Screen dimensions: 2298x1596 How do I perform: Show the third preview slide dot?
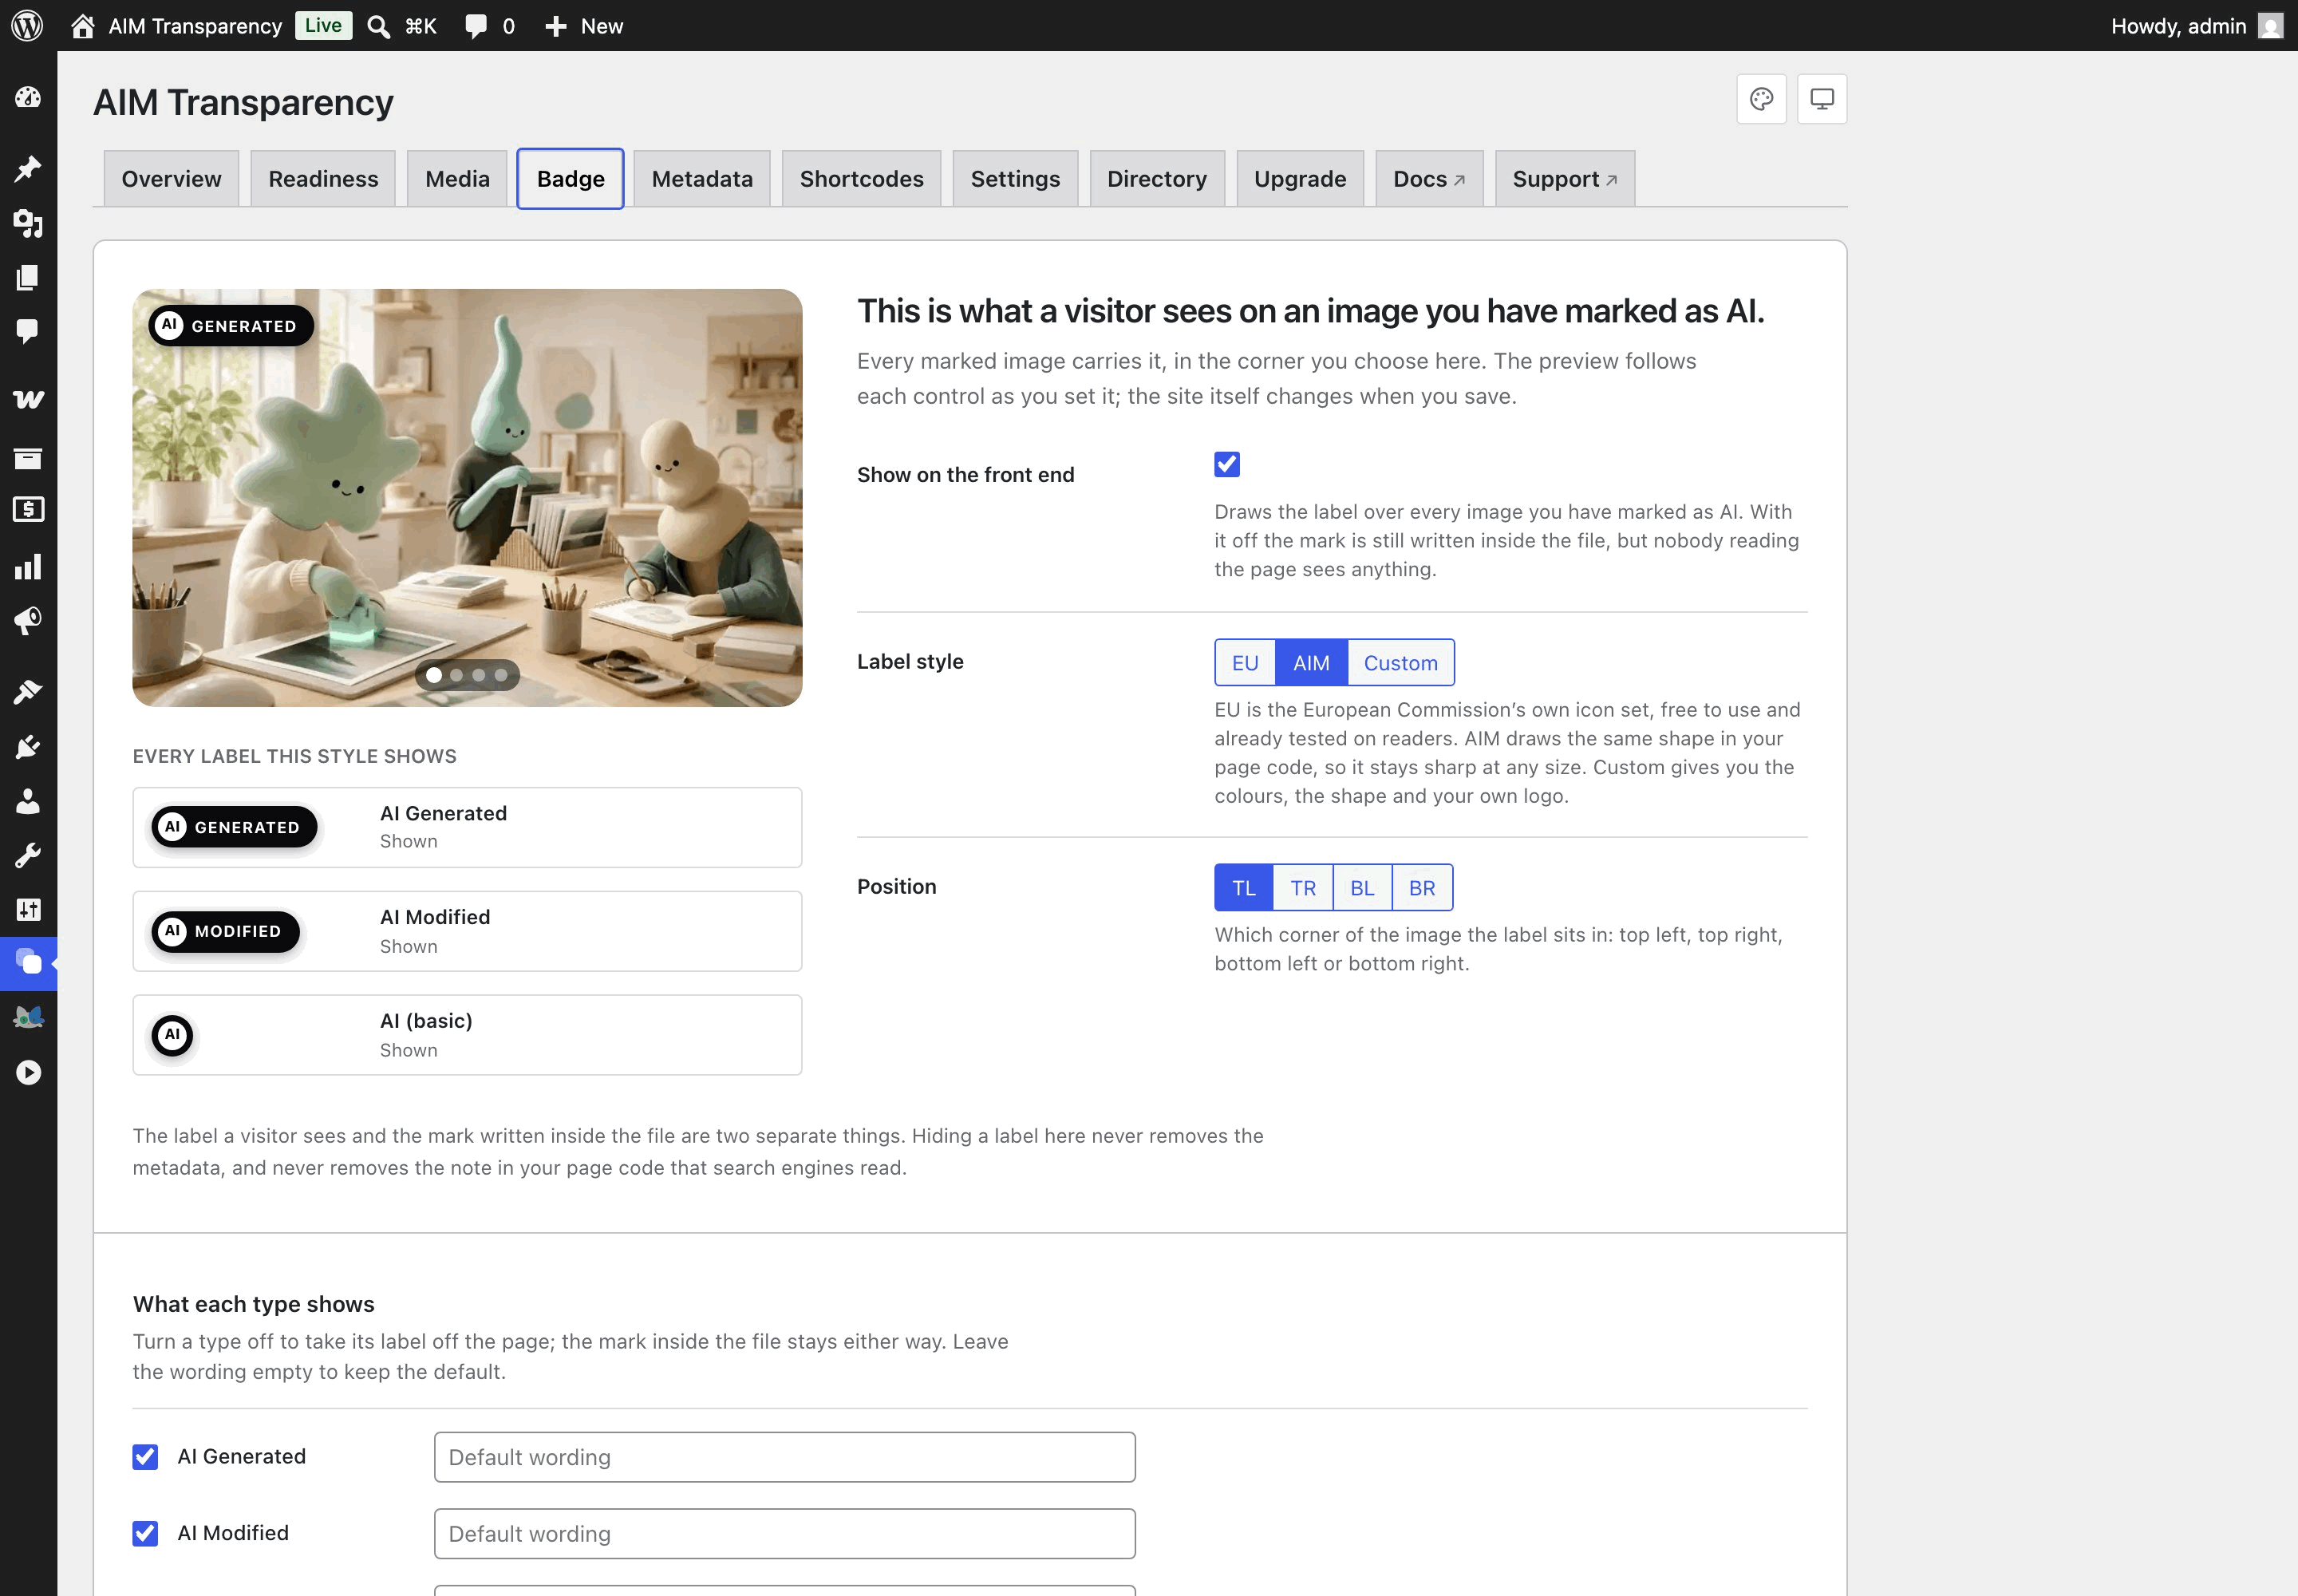(478, 675)
